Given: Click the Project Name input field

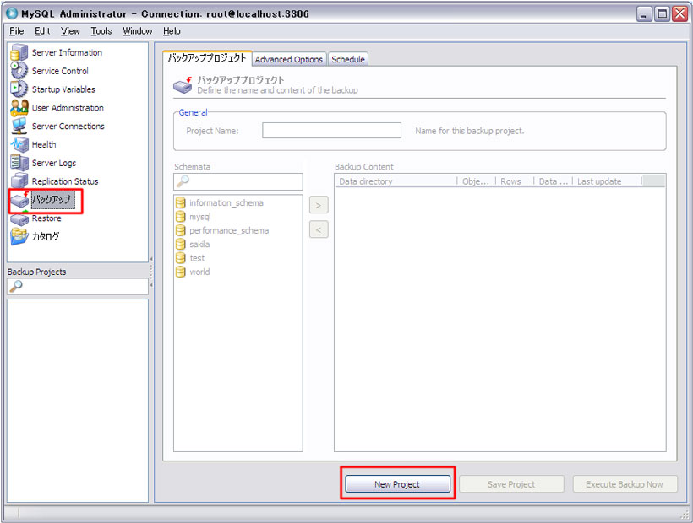Looking at the screenshot, I should (331, 131).
